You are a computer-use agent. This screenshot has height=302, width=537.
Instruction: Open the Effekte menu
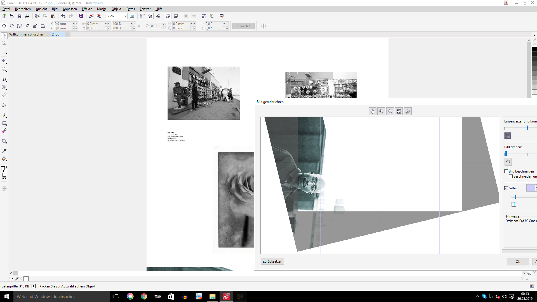pyautogui.click(x=87, y=9)
